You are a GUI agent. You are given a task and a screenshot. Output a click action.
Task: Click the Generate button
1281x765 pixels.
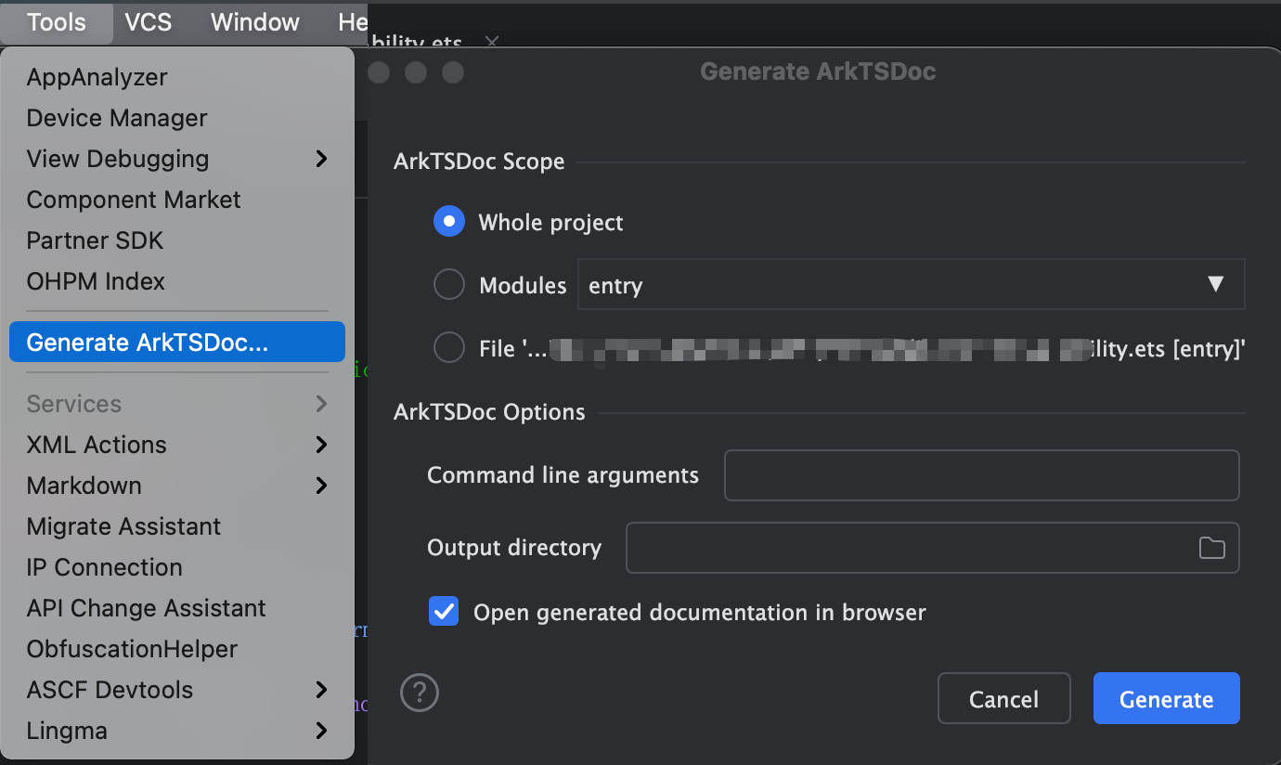point(1166,698)
